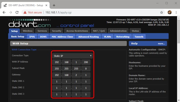Click the dd-wrt.com logo
Image resolution: width=180 pixels, height=102 pixels.
(30, 23)
